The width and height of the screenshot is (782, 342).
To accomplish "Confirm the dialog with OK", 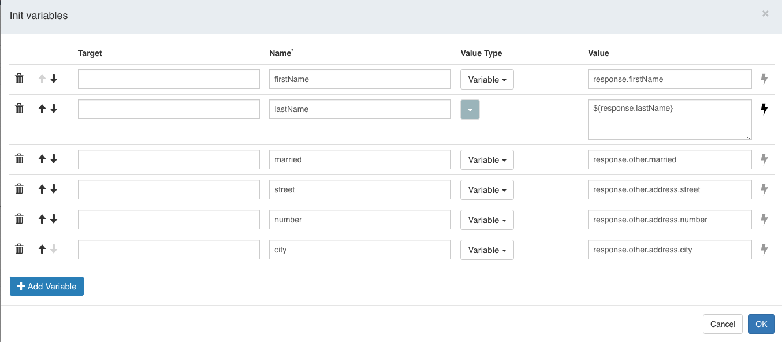I will pyautogui.click(x=761, y=324).
